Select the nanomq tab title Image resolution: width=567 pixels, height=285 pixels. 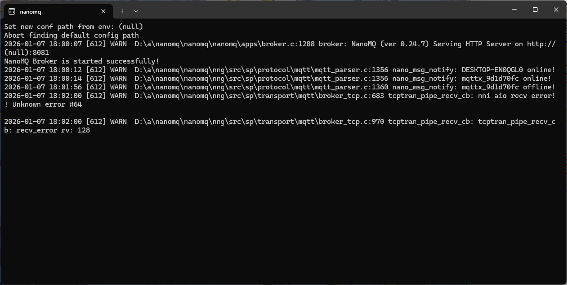[x=30, y=12]
